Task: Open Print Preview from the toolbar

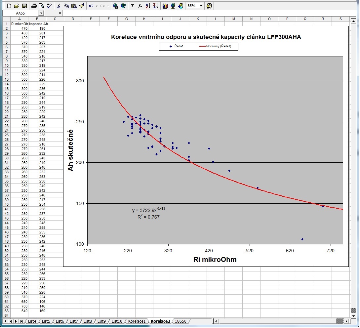Action: 41,6
